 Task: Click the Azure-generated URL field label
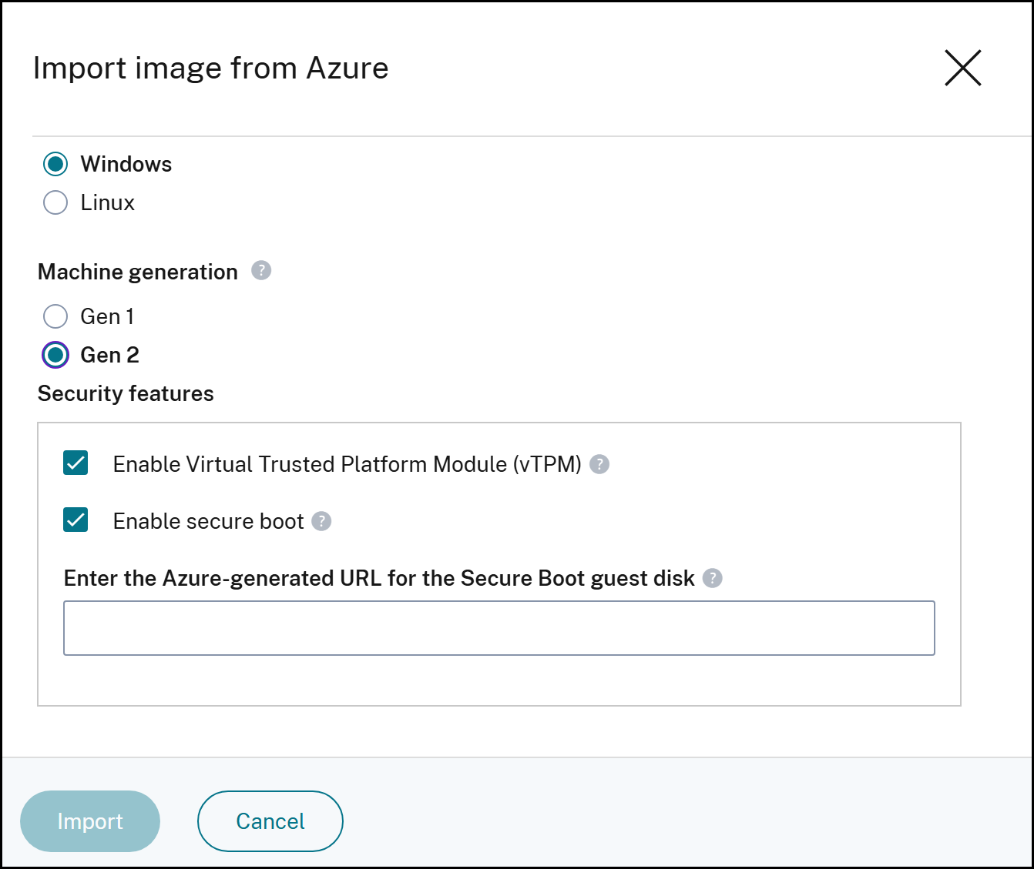point(379,578)
